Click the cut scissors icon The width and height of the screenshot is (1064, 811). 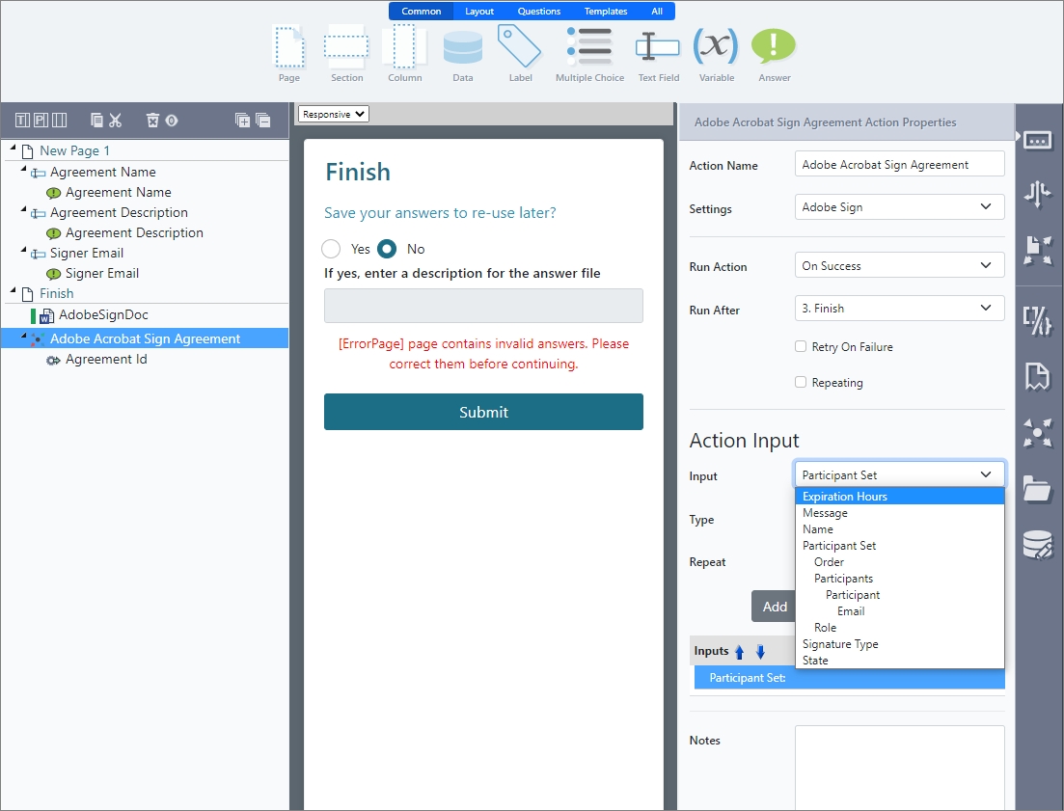click(116, 120)
